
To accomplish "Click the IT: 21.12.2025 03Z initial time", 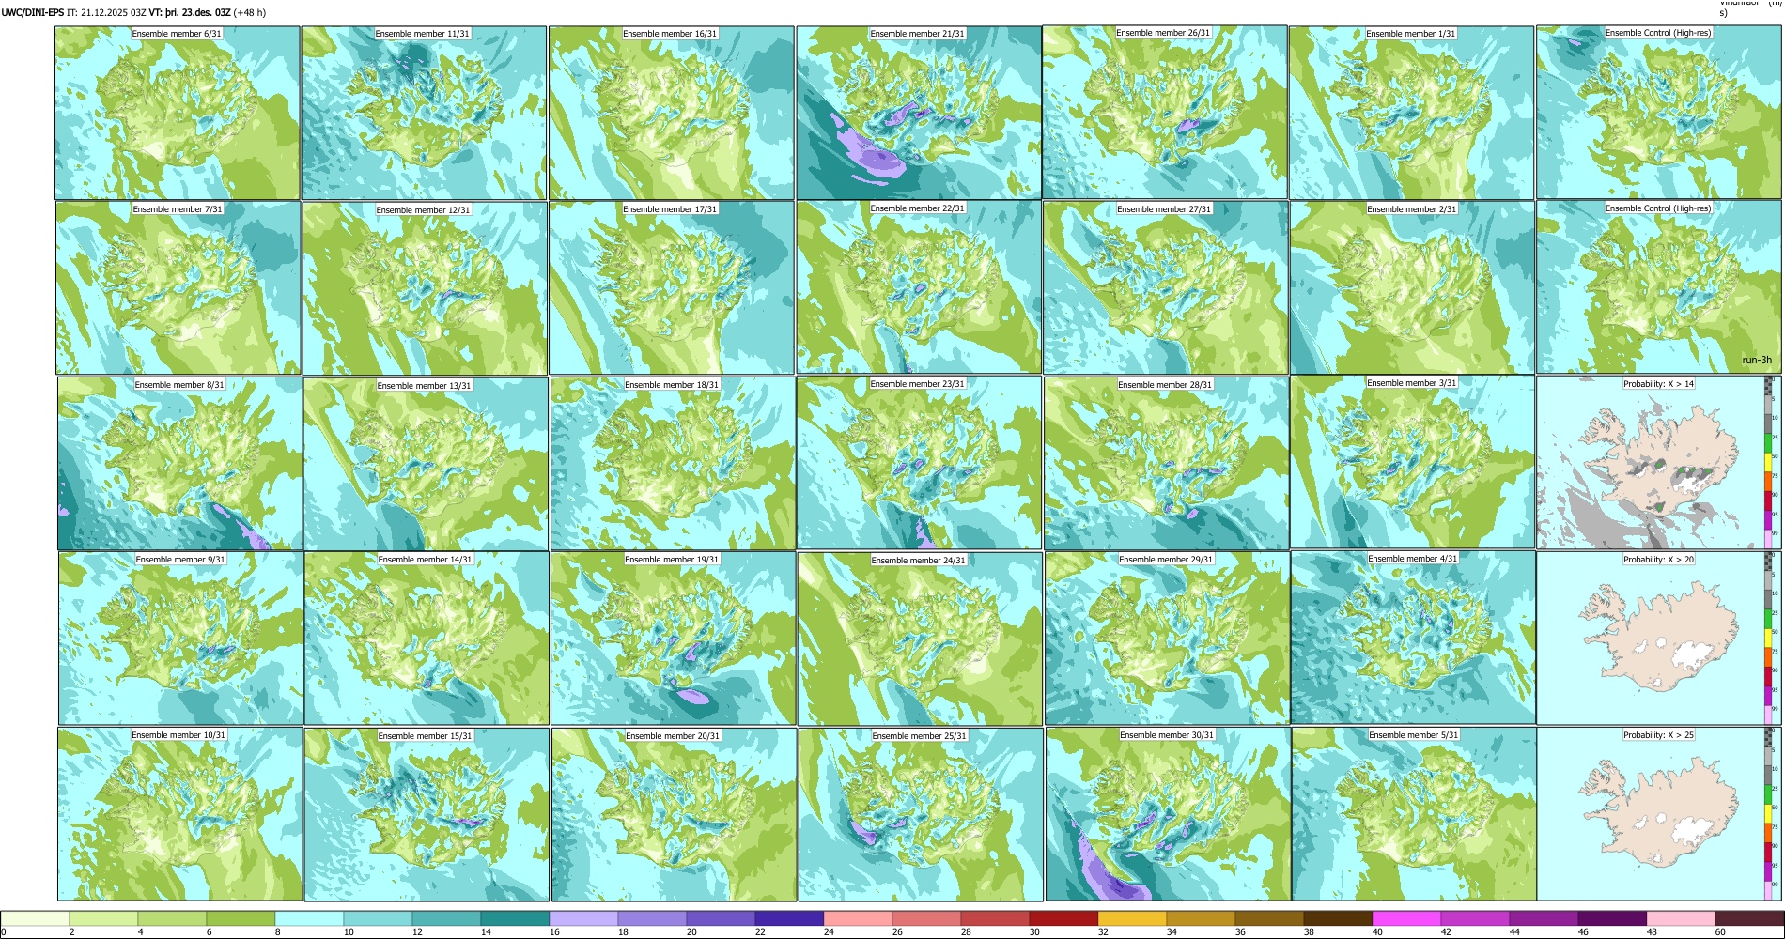I will (106, 13).
